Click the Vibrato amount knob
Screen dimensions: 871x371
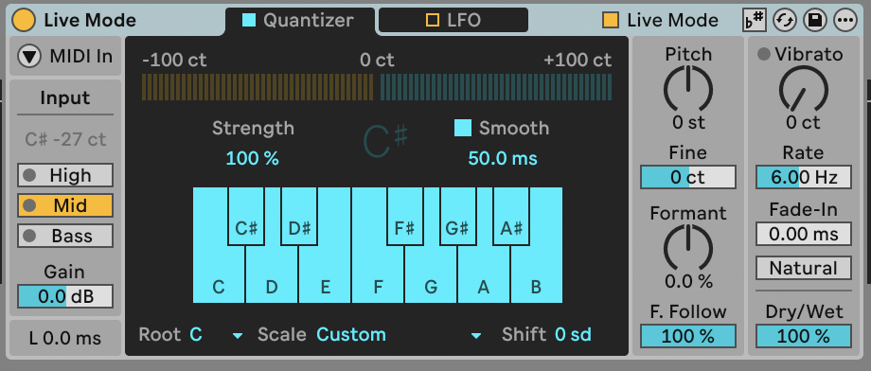803,89
